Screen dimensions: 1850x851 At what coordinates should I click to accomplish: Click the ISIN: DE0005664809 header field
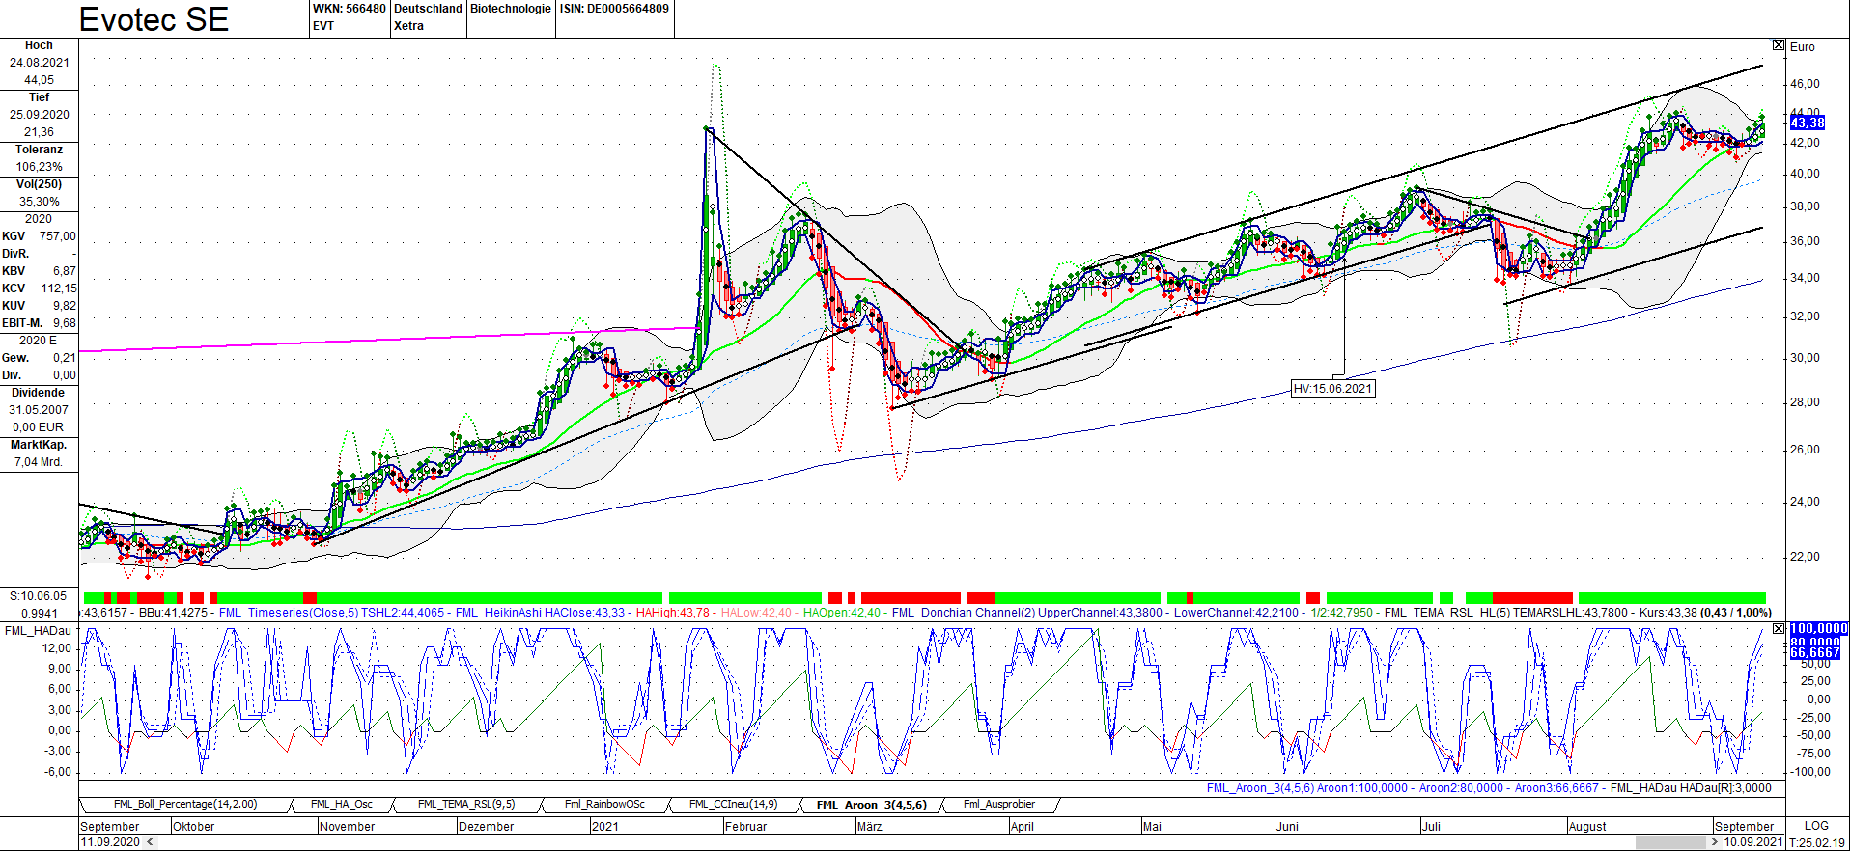click(x=614, y=9)
